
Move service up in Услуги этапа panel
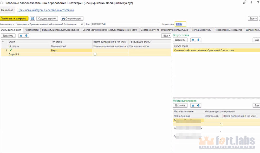pos(193,40)
